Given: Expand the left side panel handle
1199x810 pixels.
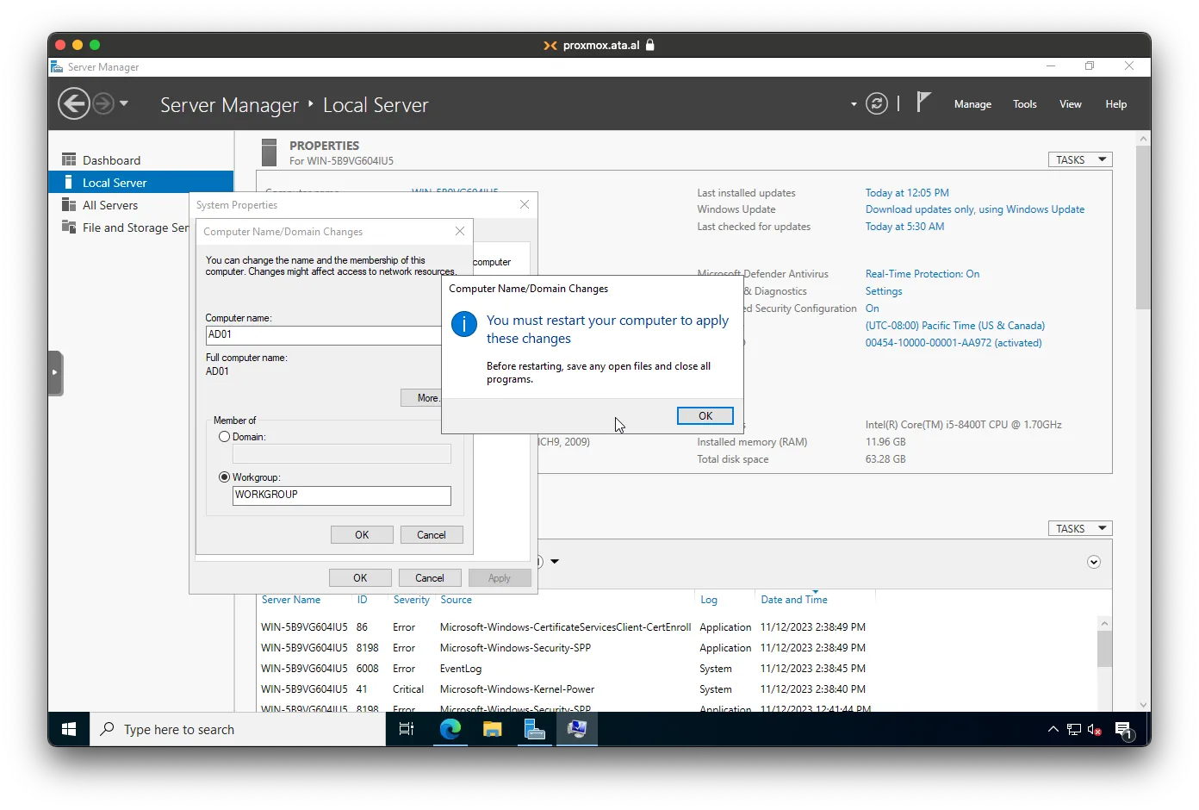Looking at the screenshot, I should pos(55,373).
